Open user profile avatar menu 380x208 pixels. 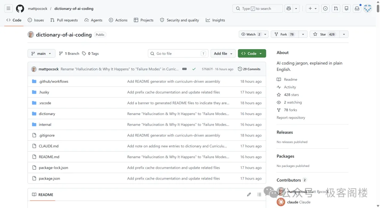pos(368,8)
